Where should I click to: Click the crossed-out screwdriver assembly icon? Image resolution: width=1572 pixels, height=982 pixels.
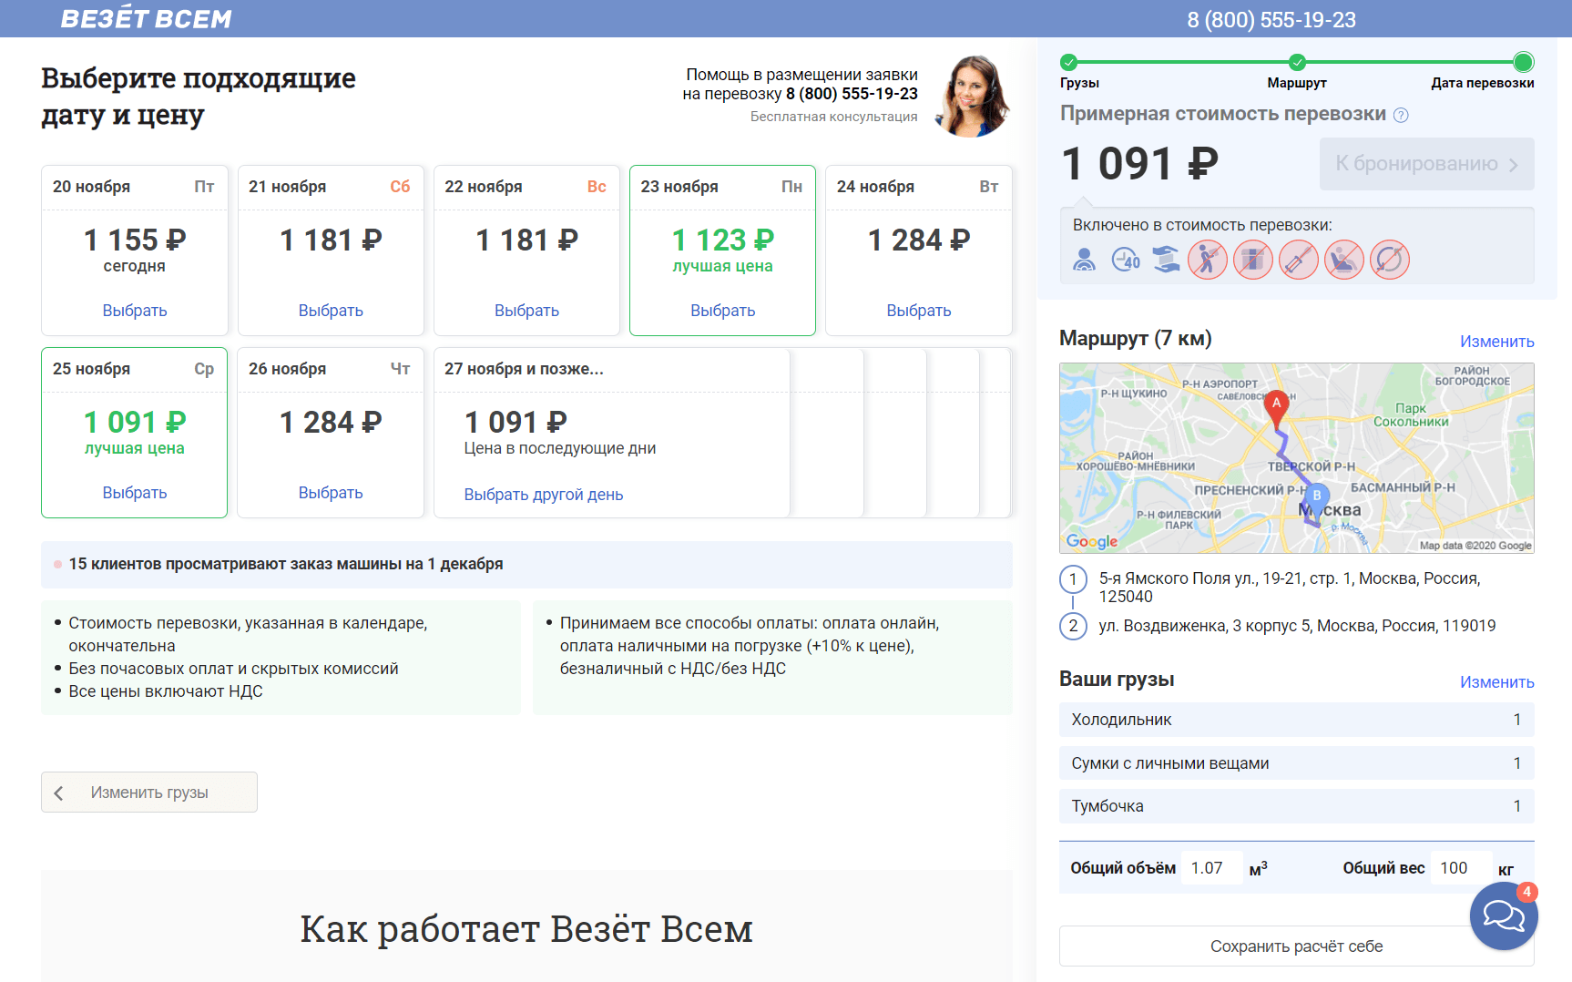(x=1299, y=260)
